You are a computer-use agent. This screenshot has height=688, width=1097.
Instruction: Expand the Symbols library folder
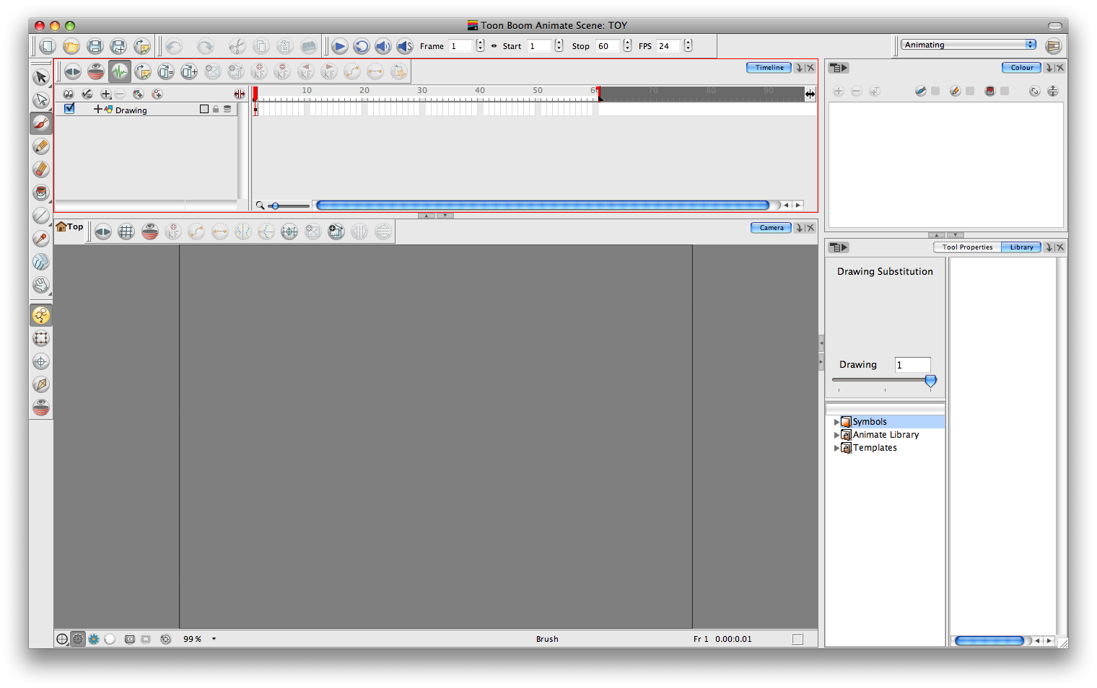(x=836, y=422)
